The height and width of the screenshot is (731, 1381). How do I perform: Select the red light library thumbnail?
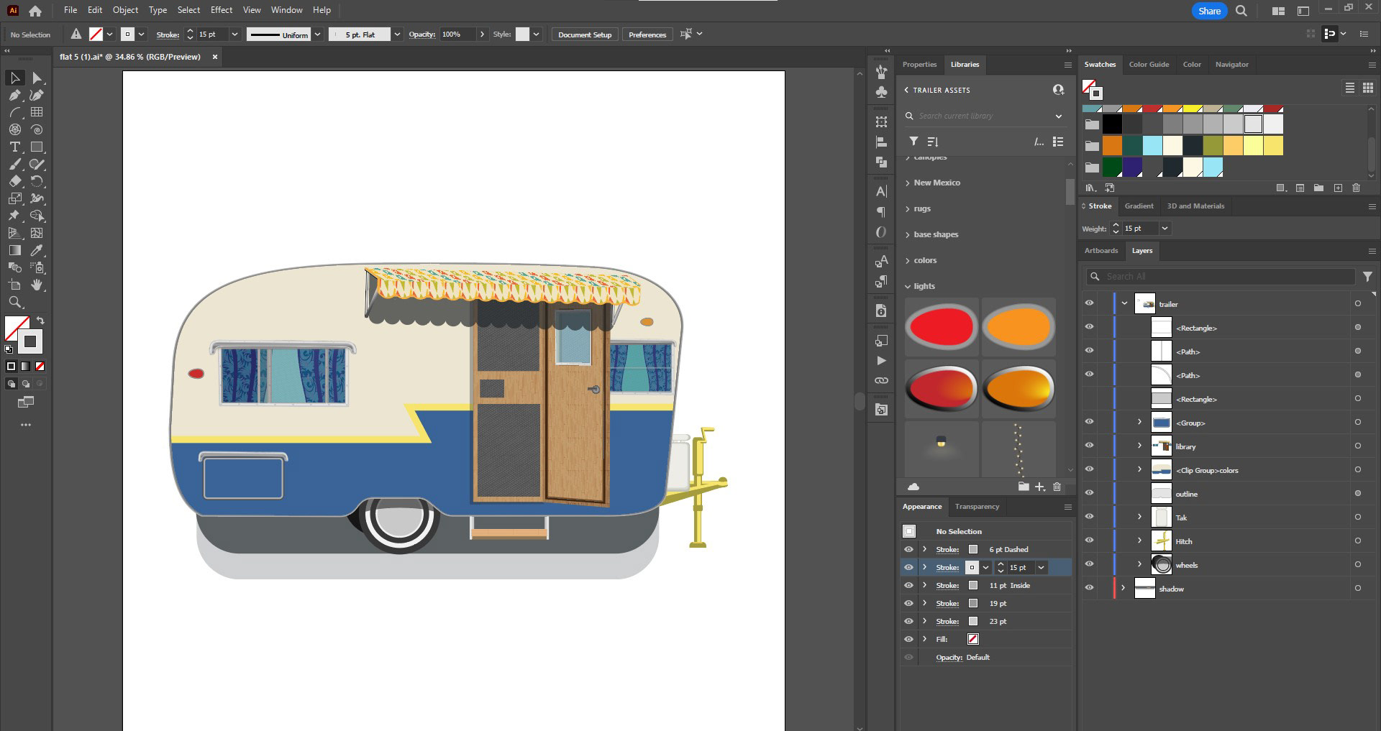[942, 327]
